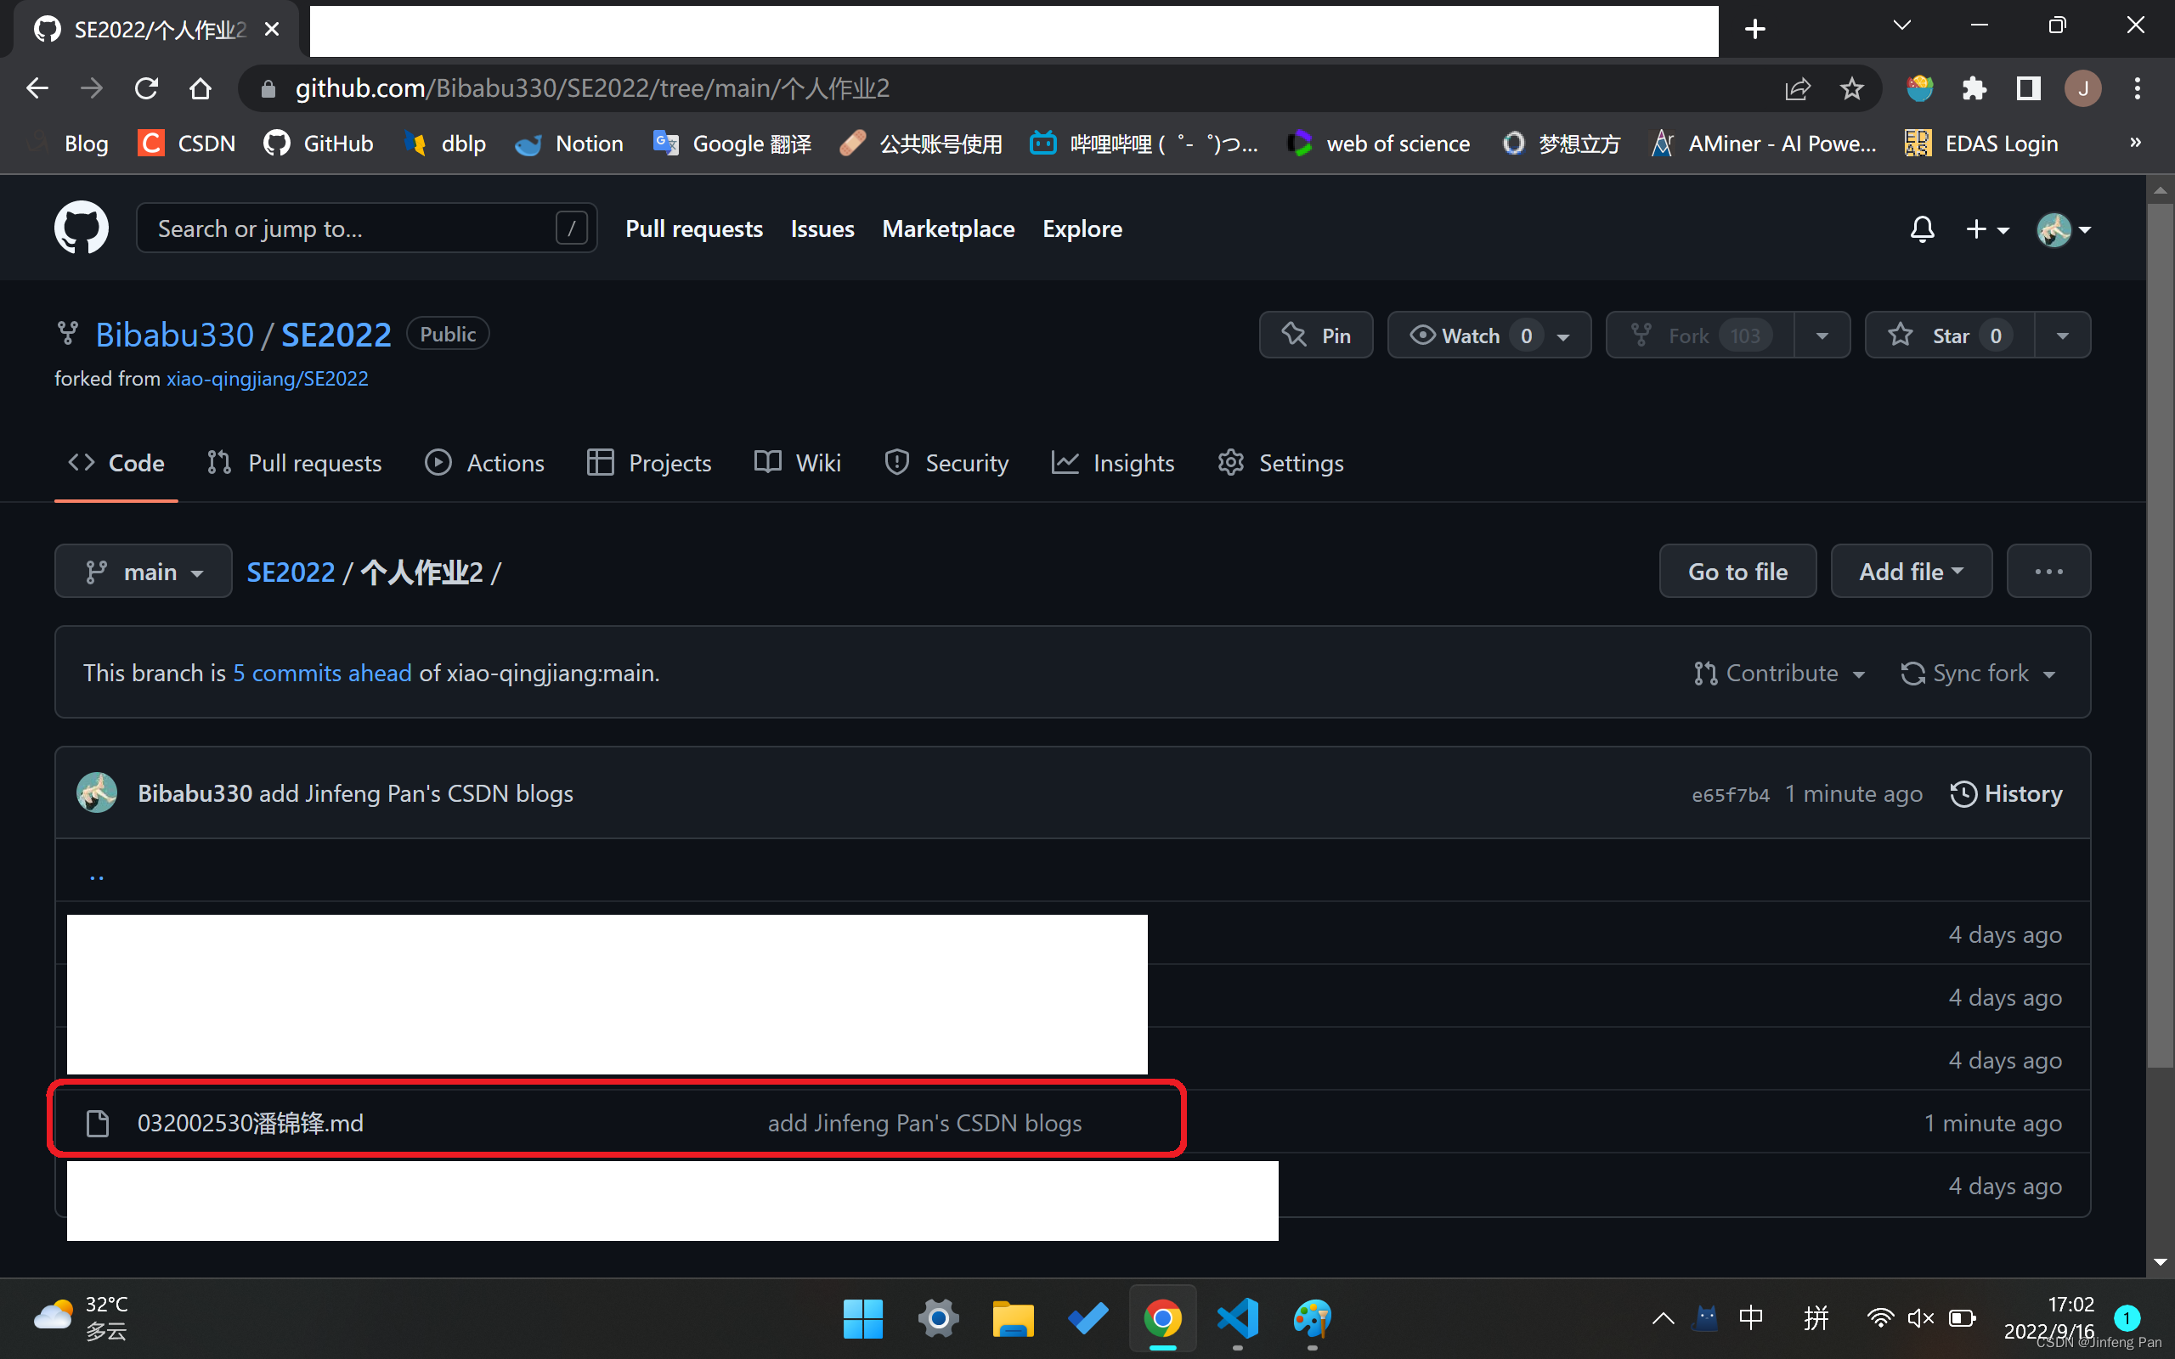
Task: Open the Add file dropdown
Action: tap(1911, 571)
